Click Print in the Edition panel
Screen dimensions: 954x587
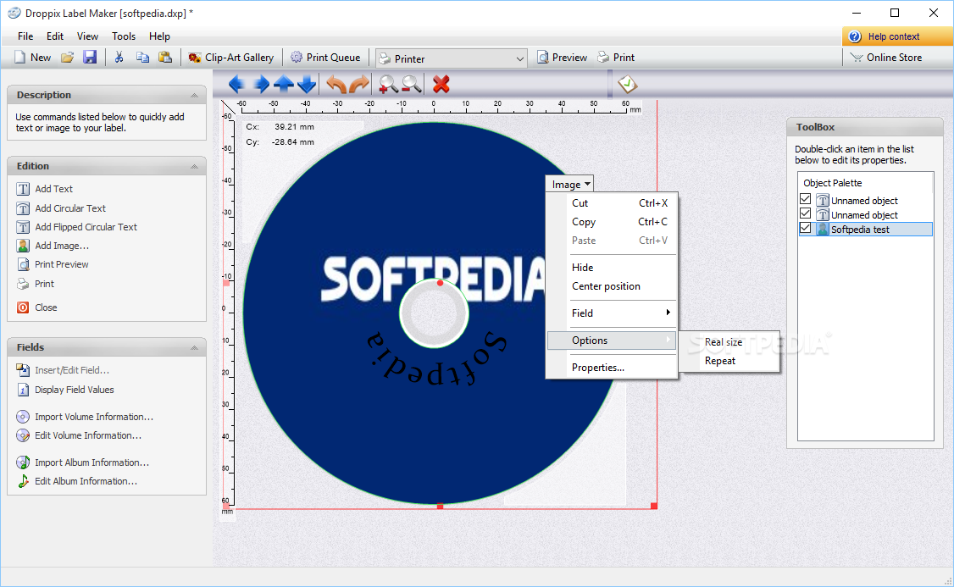(x=36, y=284)
